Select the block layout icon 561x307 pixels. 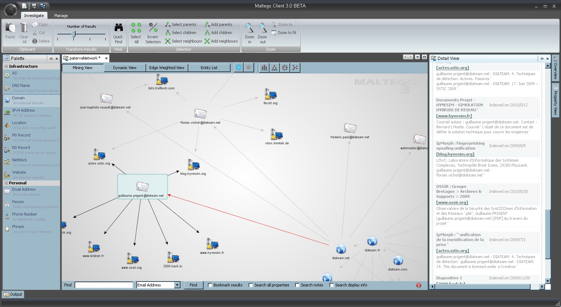tap(264, 68)
